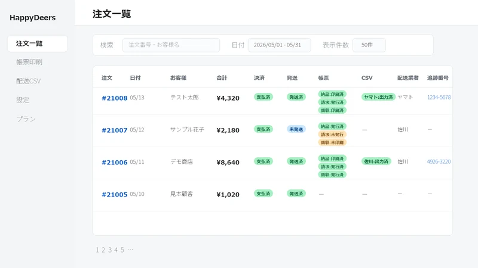Click the ヤマト carrier cell for order #21008
The width and height of the screenshot is (478, 268).
point(405,97)
